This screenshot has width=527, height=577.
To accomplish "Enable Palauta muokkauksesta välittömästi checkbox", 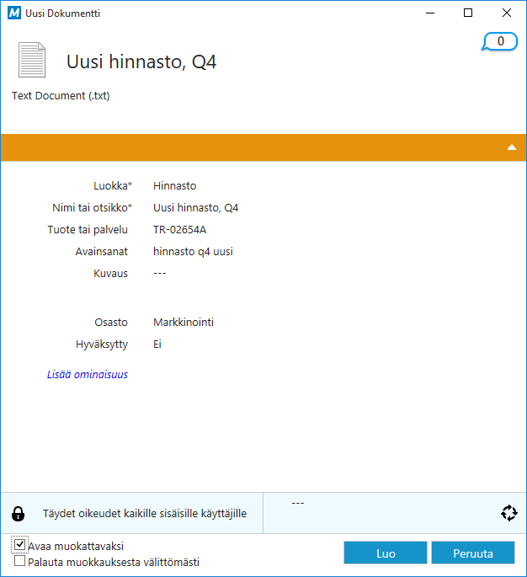I will [x=20, y=561].
